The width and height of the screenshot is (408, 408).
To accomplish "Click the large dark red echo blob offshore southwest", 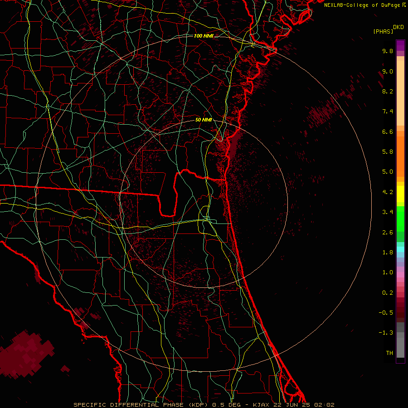I will click(26, 354).
